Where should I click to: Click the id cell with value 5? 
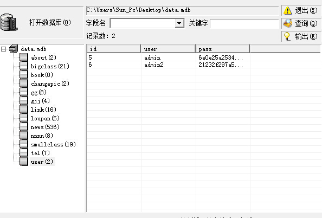tap(114, 57)
